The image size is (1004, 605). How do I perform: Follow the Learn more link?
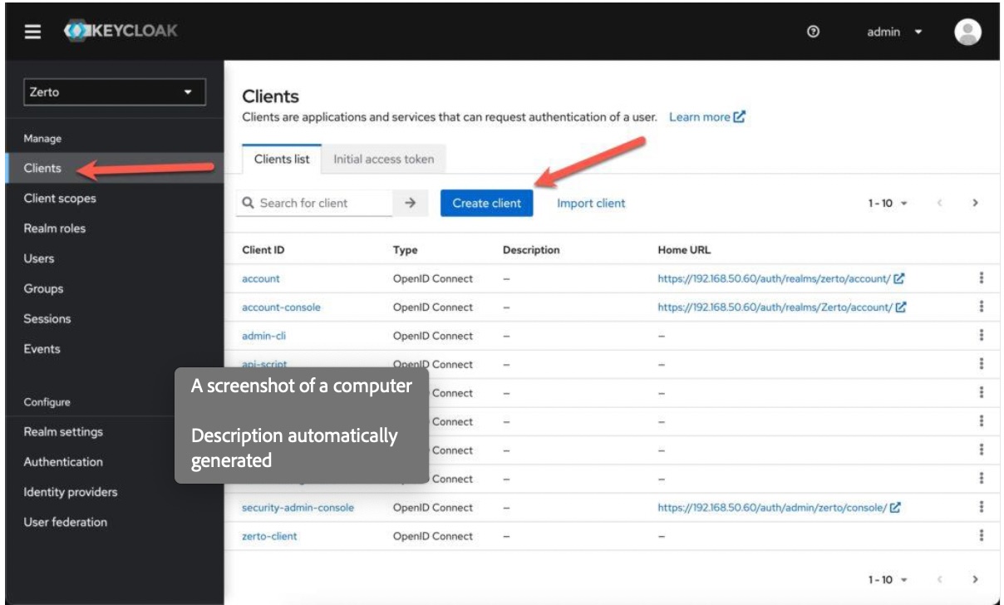pos(707,117)
